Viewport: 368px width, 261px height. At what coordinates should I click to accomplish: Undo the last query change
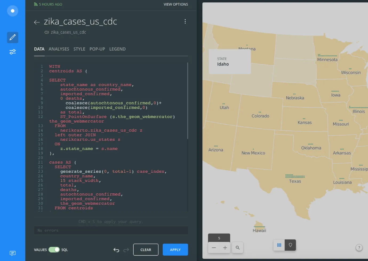tap(116, 250)
